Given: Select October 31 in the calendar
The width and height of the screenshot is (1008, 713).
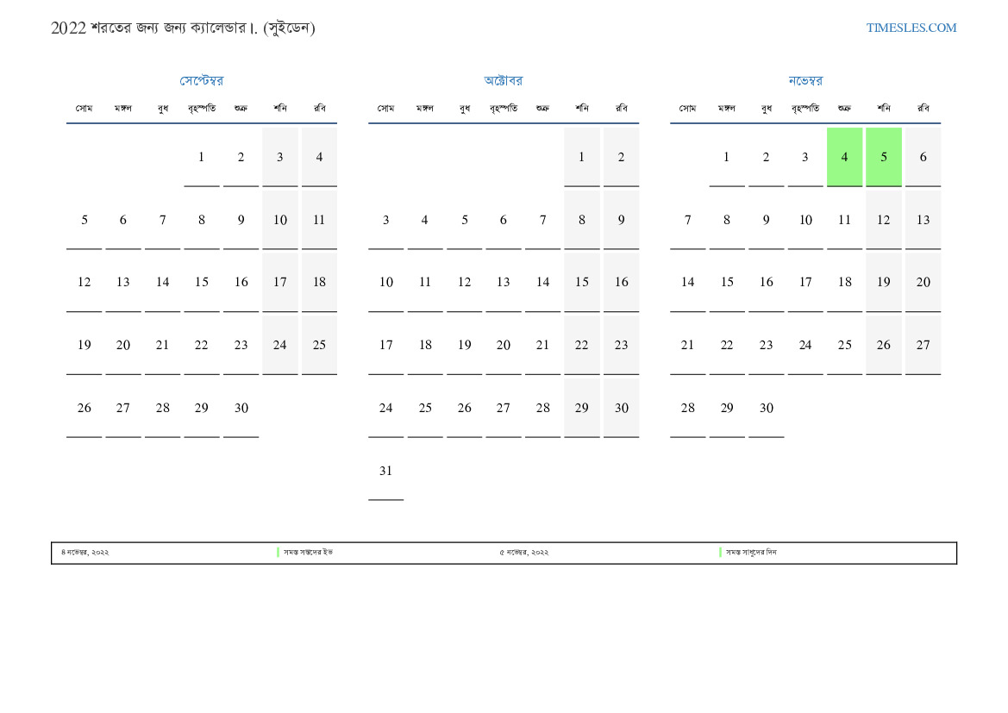Looking at the screenshot, I should 385,471.
